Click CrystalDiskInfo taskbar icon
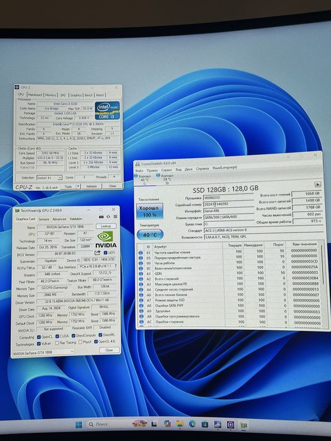 coord(218,425)
